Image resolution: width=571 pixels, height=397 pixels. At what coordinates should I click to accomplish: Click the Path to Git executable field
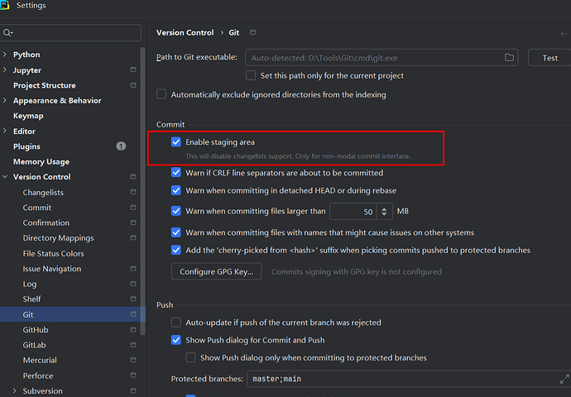point(381,58)
